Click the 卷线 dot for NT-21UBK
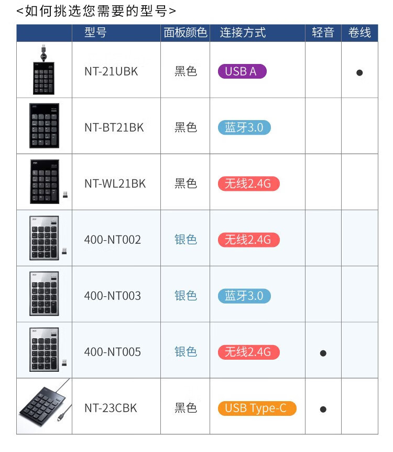 point(359,73)
